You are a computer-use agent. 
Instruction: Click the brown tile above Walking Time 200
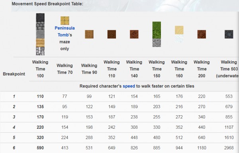click(x=202, y=34)
